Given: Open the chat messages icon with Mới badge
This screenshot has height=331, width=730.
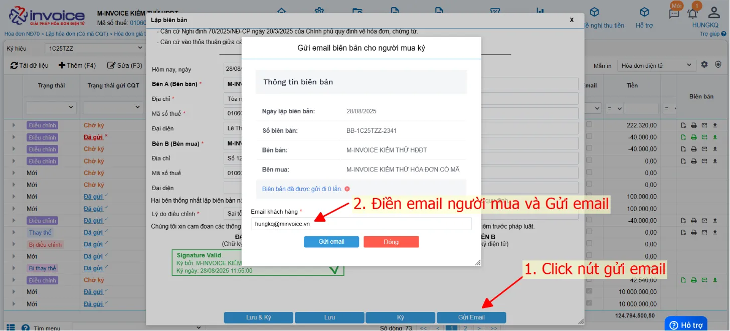Looking at the screenshot, I should click(x=674, y=14).
